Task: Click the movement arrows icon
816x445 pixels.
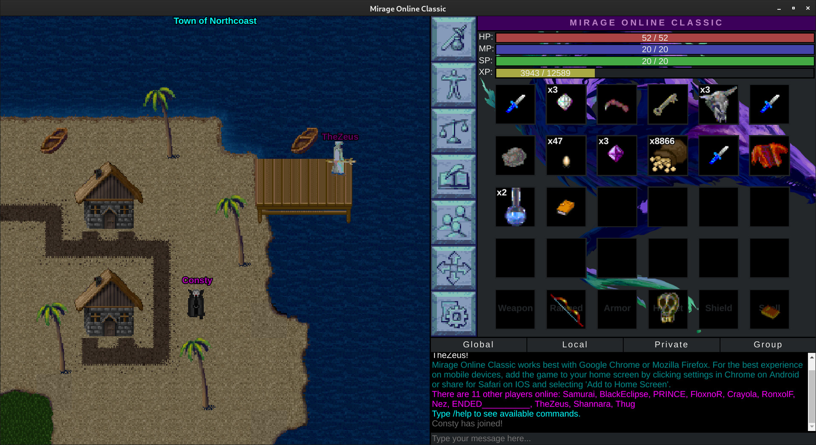Action: pyautogui.click(x=453, y=268)
